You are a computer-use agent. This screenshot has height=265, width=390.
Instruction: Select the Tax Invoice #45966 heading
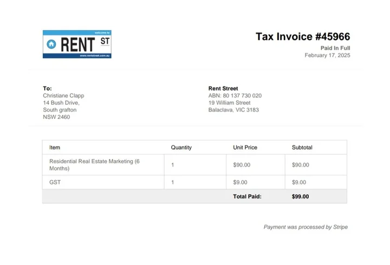coord(303,37)
